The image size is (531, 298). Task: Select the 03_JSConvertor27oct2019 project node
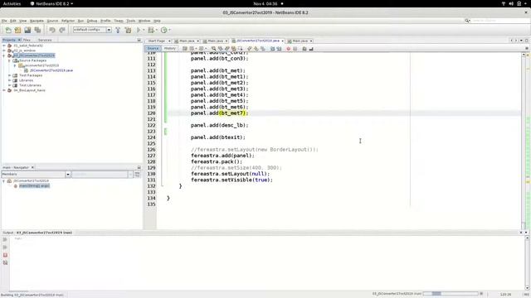[34, 55]
